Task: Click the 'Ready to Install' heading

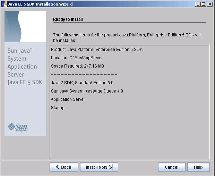Action: coord(68,19)
